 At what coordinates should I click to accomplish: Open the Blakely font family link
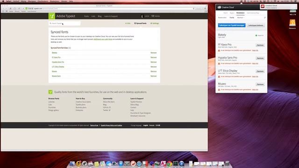point(54,53)
